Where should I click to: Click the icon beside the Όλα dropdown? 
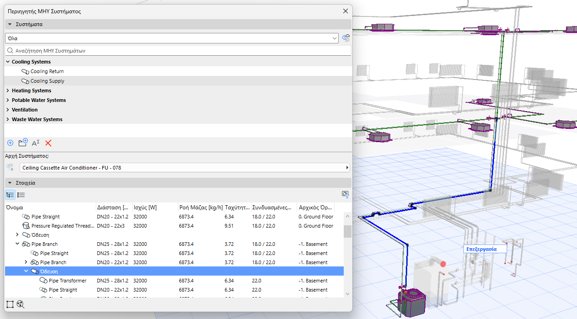pyautogui.click(x=346, y=38)
